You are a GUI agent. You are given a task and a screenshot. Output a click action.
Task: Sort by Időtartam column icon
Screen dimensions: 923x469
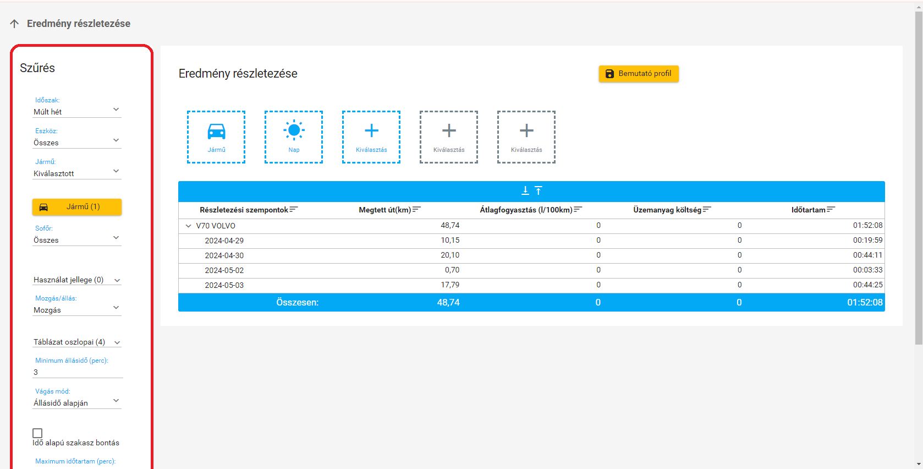[831, 210]
